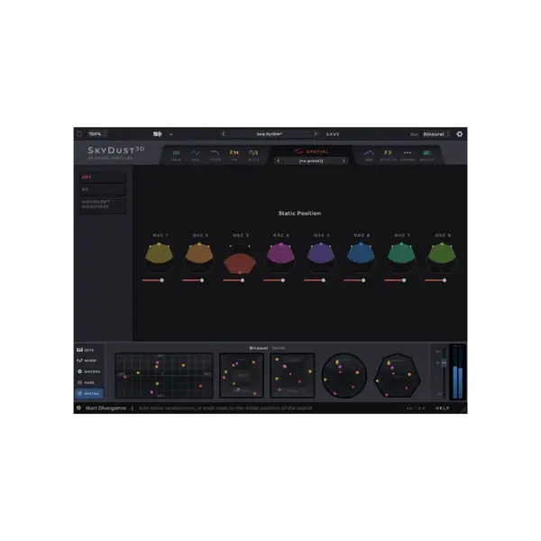
Task: Open the MAIN page icon
Action: click(x=177, y=155)
